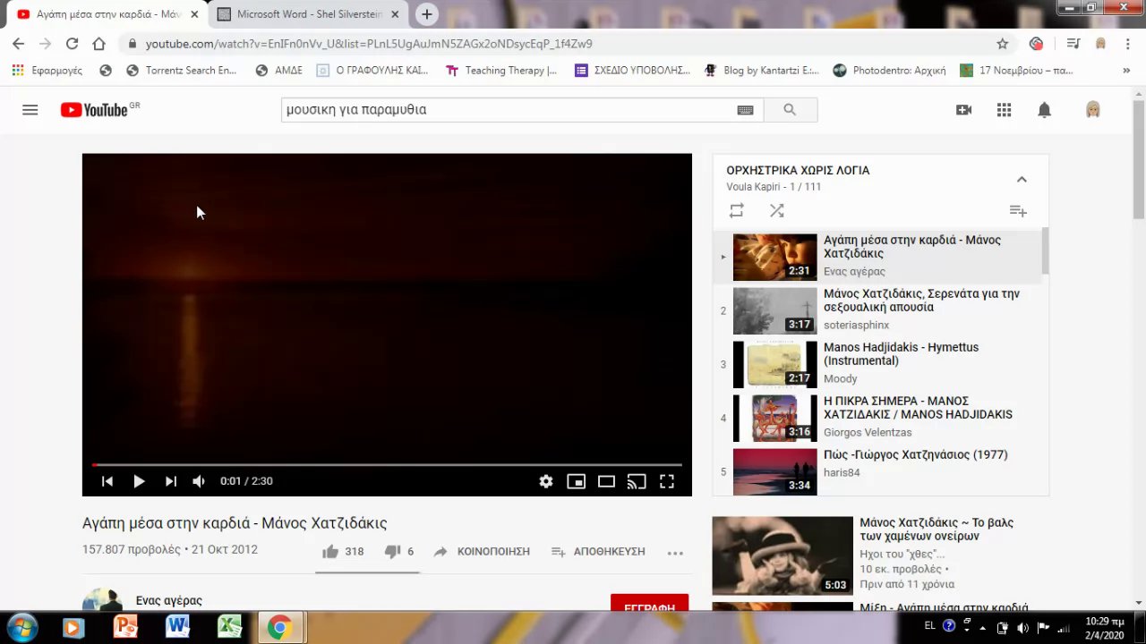Open the YouTube hamburger guide menu
The width and height of the screenshot is (1146, 644).
tap(30, 110)
